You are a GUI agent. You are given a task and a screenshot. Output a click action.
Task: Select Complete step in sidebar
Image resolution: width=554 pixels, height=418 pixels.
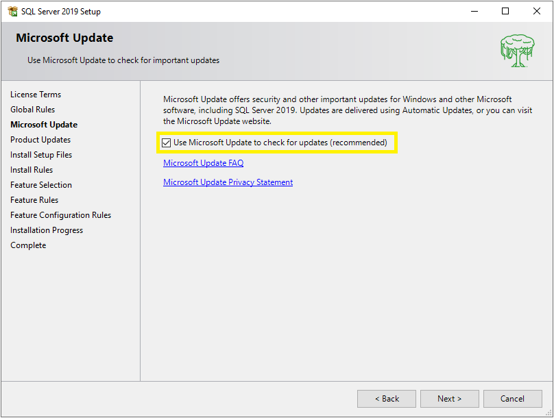pyautogui.click(x=28, y=245)
